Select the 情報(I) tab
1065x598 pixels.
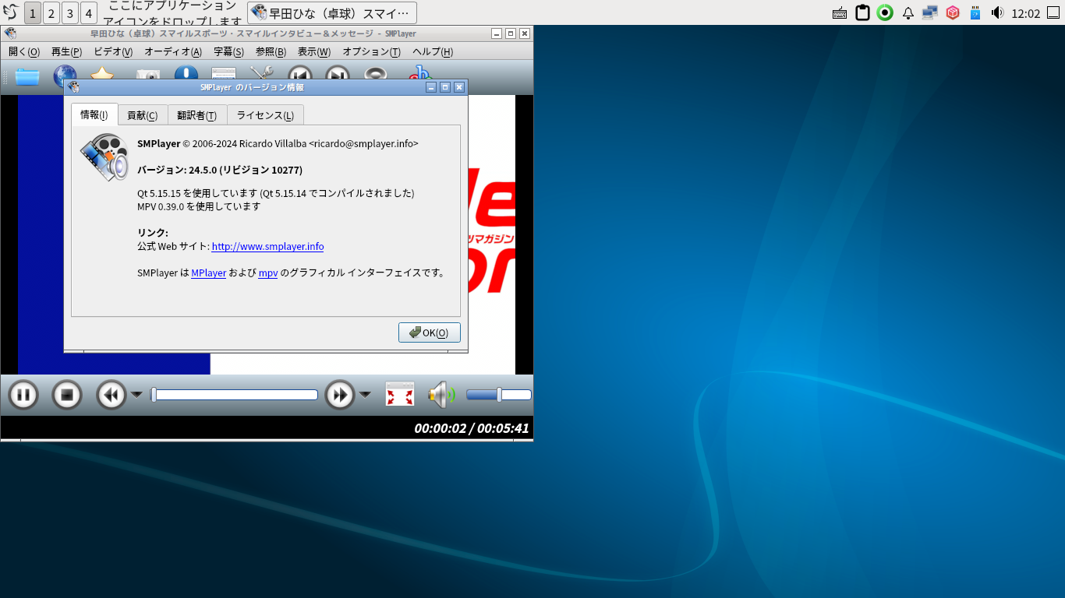tap(94, 114)
